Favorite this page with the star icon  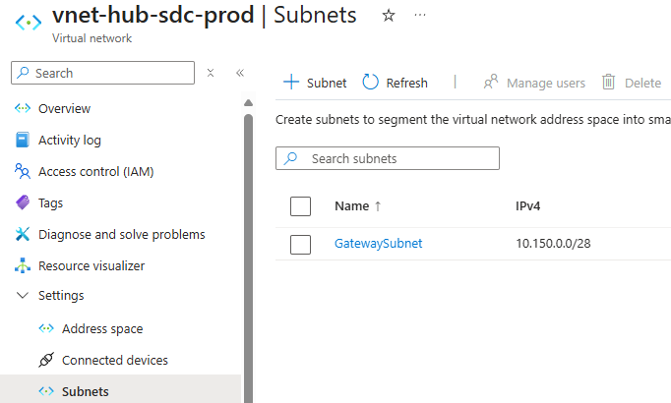[388, 16]
